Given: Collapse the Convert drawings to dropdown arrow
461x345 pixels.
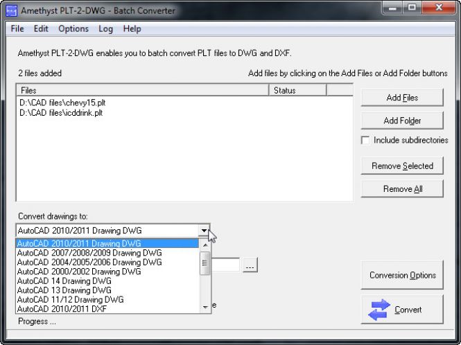Looking at the screenshot, I should [204, 231].
